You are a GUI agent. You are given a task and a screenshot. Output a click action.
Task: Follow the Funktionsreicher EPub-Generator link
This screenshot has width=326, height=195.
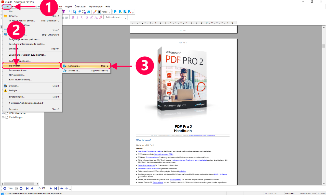point(202,136)
